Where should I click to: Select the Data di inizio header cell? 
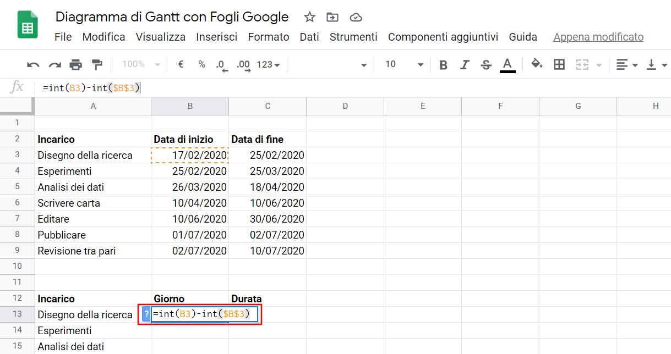(x=190, y=139)
